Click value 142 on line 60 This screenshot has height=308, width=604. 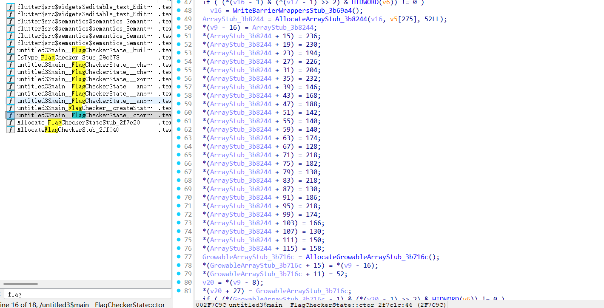tap(311, 113)
